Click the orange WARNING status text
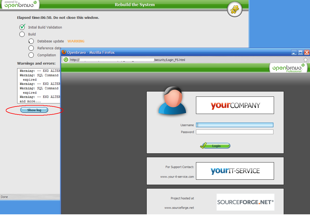Viewport: 310px width, 216px height. (x=76, y=41)
